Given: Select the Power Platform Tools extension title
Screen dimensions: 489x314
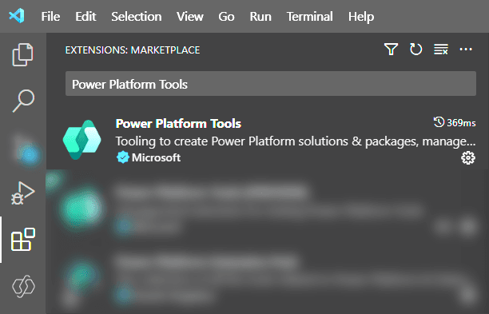Looking at the screenshot, I should (178, 124).
